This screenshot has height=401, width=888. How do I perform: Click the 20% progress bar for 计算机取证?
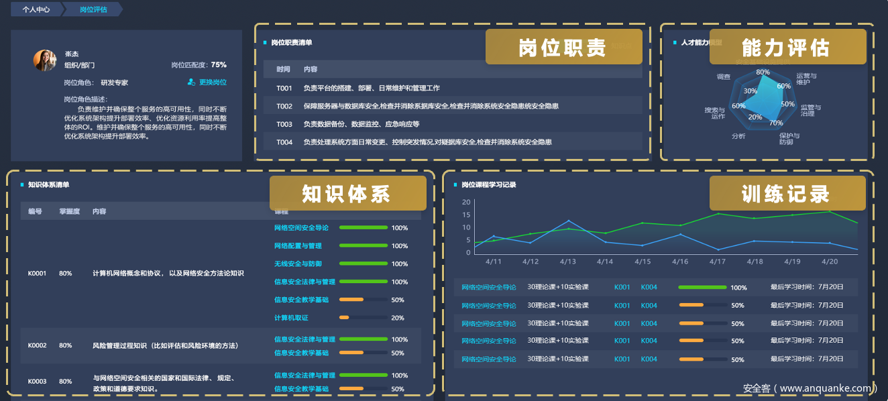click(363, 318)
